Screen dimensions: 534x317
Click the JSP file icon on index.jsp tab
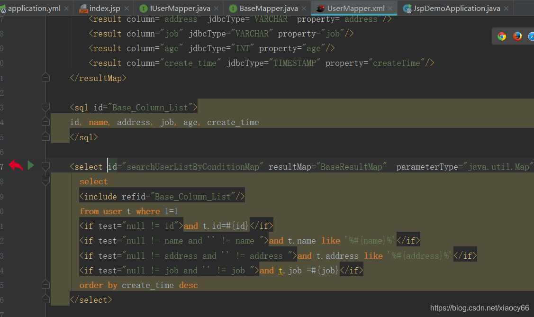pos(83,9)
